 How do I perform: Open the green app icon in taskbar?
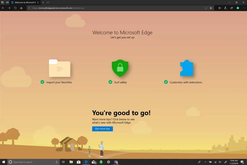click(x=101, y=162)
